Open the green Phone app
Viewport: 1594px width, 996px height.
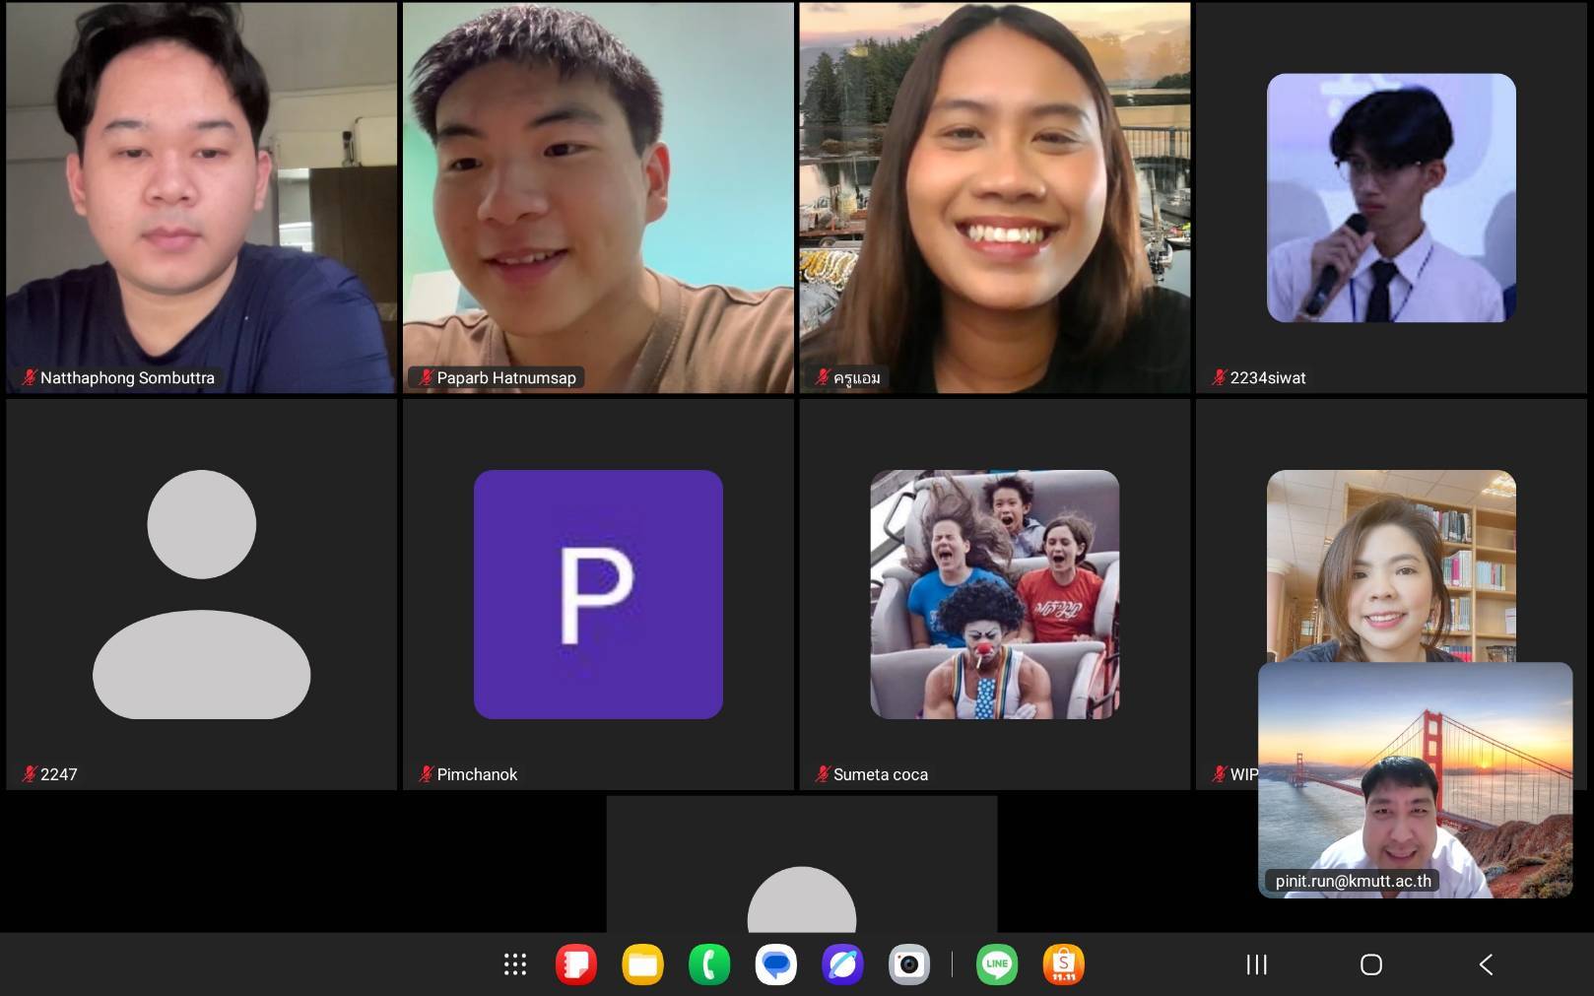(709, 964)
